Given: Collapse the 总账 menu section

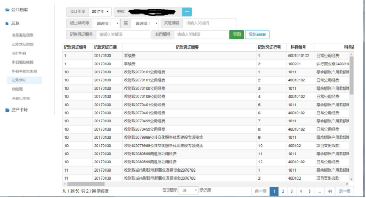Looking at the screenshot, I should (x=16, y=23).
